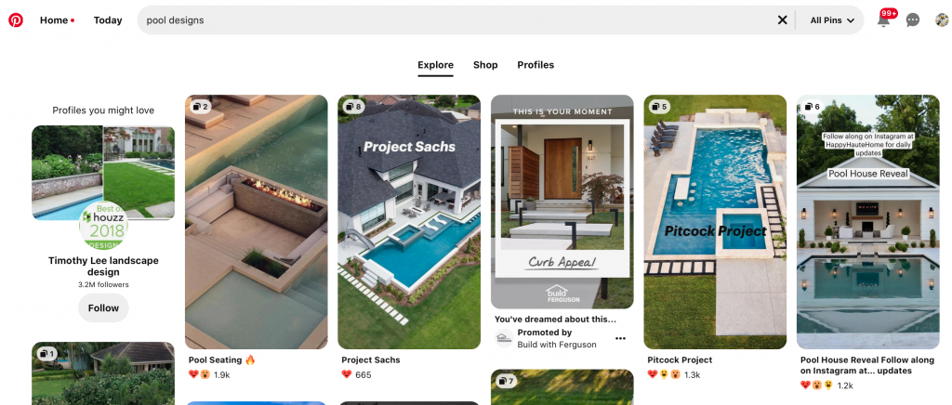Viewport: 952px width, 405px height.
Task: Switch to the Profiles tab
Action: (x=535, y=65)
